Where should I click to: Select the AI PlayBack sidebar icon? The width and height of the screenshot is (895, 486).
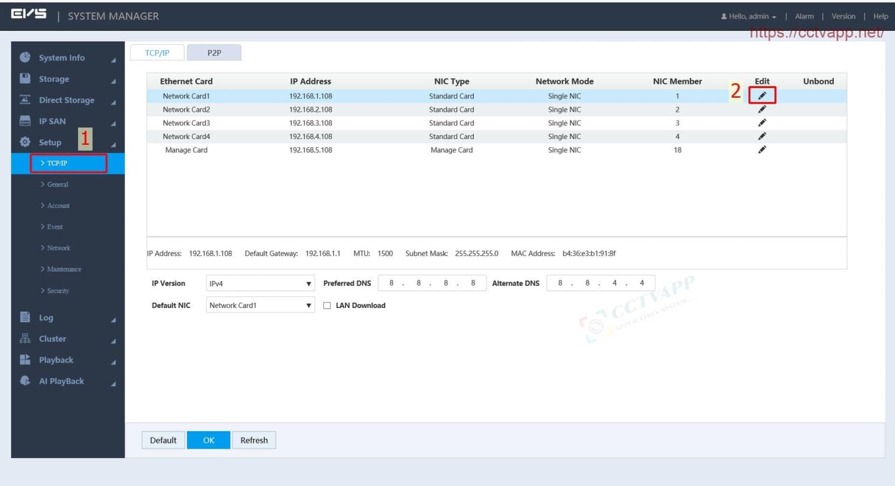(24, 381)
